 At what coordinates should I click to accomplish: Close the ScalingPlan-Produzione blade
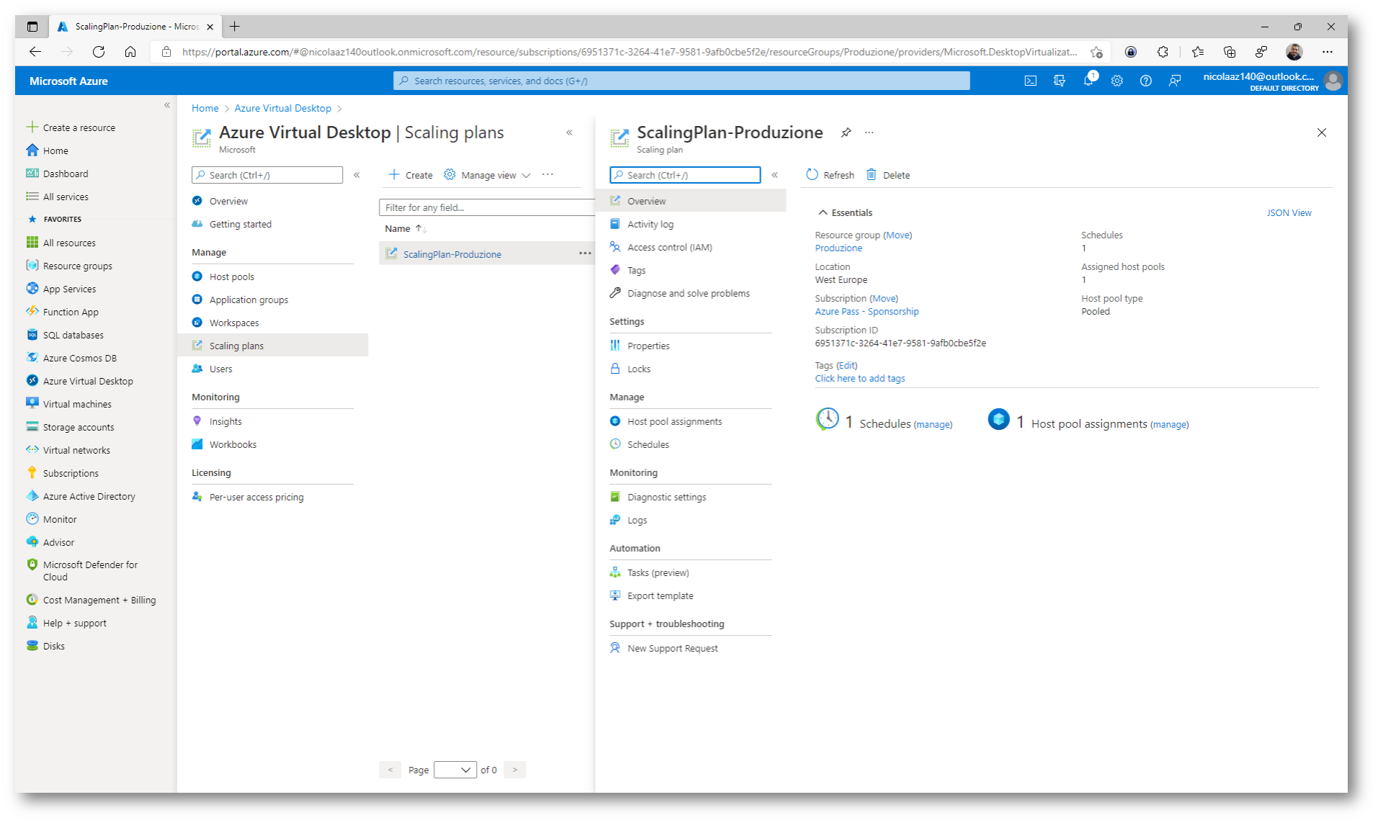pyautogui.click(x=1321, y=132)
